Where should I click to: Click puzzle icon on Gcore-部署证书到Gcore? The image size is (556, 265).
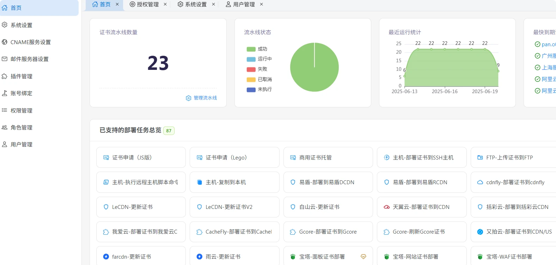point(293,232)
